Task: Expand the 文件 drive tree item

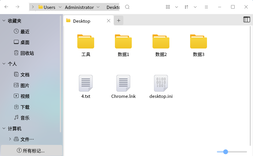Action: pos(10,139)
